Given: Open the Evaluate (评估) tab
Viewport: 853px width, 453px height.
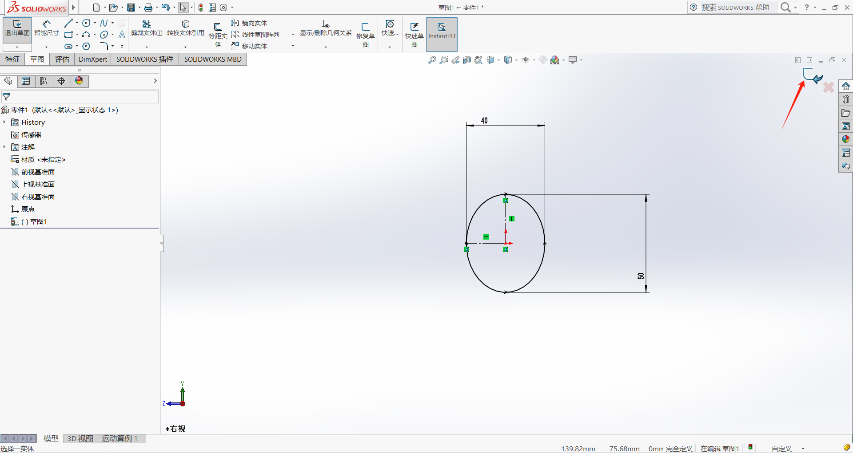Looking at the screenshot, I should (62, 59).
